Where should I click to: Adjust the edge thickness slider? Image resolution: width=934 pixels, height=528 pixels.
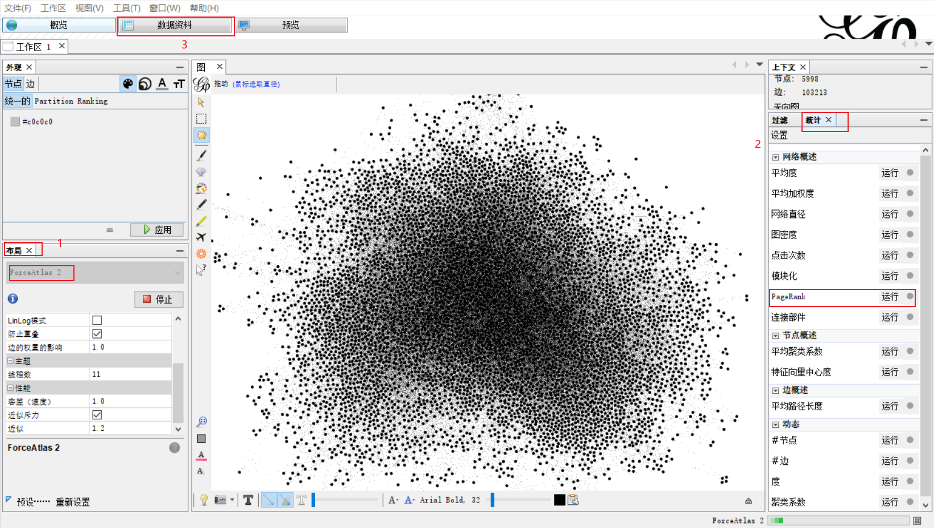pos(345,500)
